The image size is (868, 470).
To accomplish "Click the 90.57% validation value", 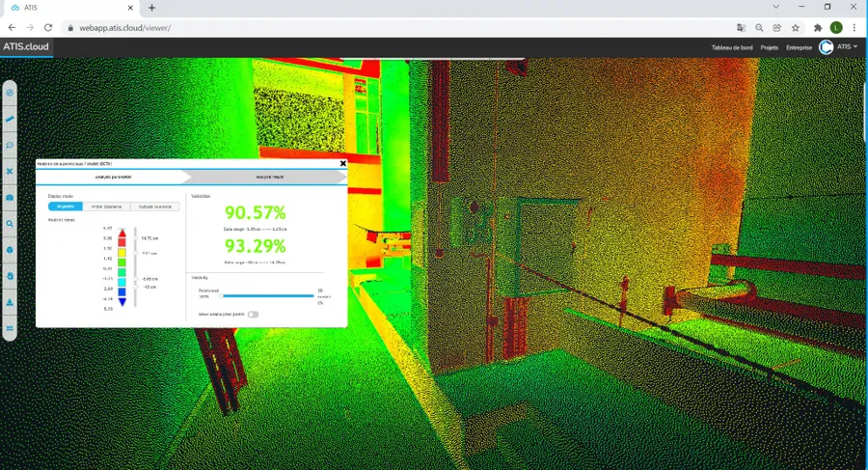I will pyautogui.click(x=256, y=213).
